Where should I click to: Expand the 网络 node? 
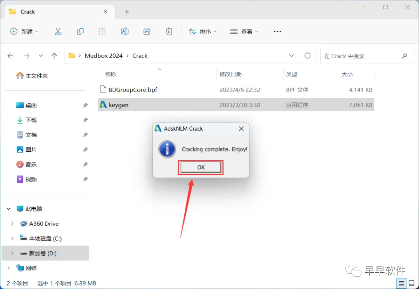tap(9, 268)
